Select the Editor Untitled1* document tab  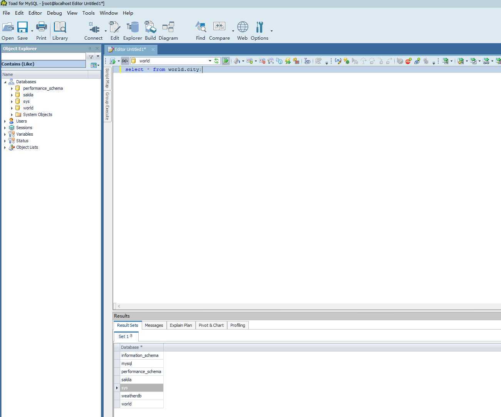pos(130,49)
